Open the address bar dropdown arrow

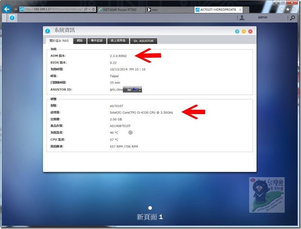tap(89, 9)
